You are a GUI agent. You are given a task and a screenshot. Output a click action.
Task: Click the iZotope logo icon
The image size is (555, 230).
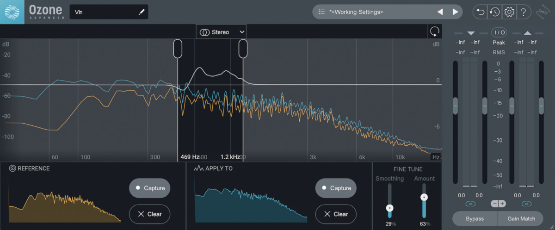coord(543,12)
